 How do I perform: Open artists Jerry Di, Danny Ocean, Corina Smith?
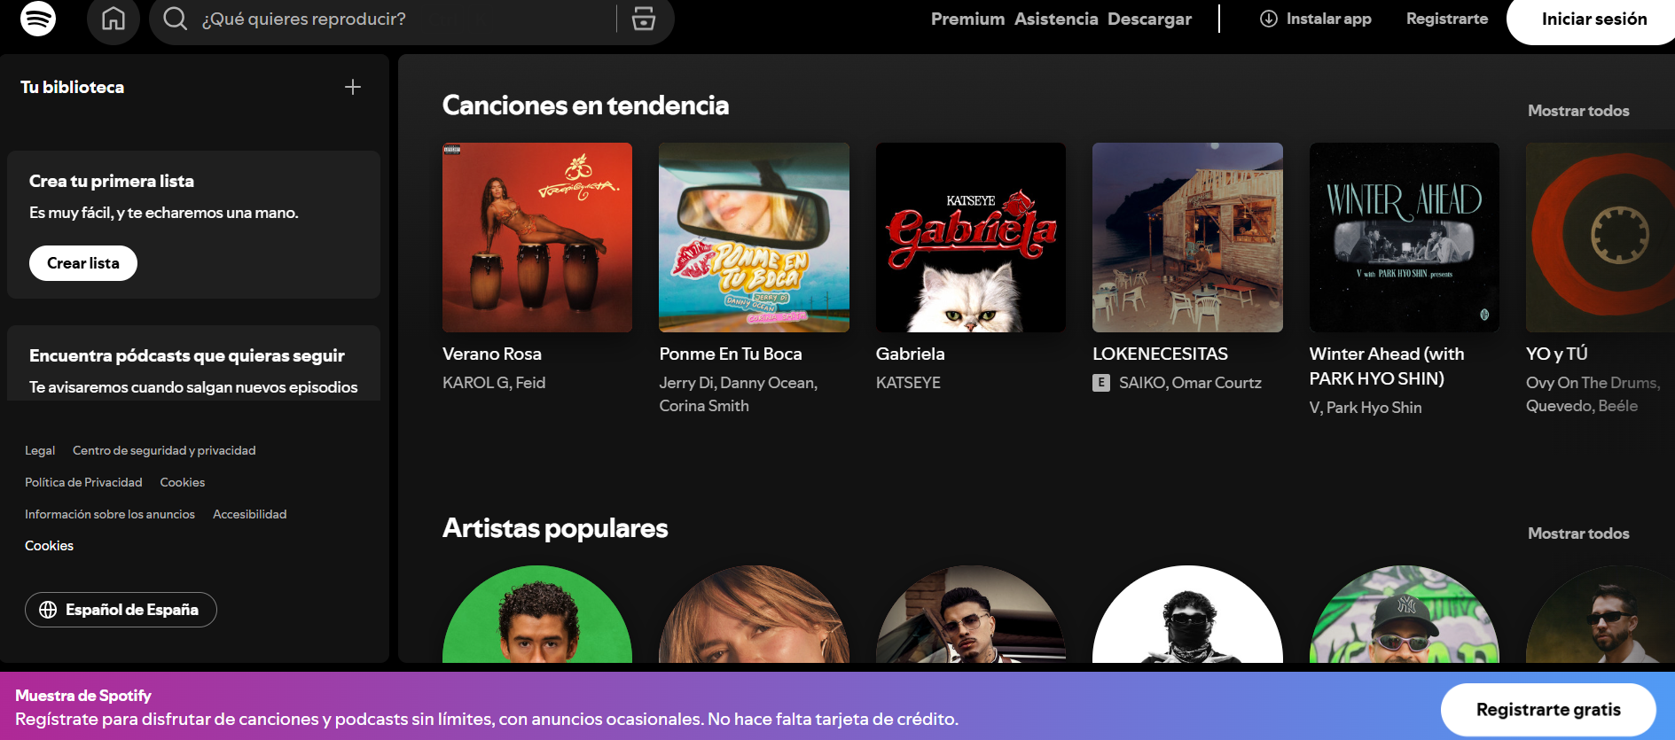pyautogui.click(x=739, y=394)
